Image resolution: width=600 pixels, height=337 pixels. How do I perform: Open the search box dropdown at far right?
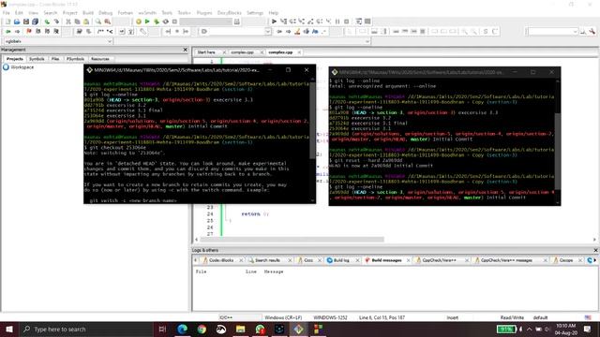pyautogui.click(x=575, y=31)
